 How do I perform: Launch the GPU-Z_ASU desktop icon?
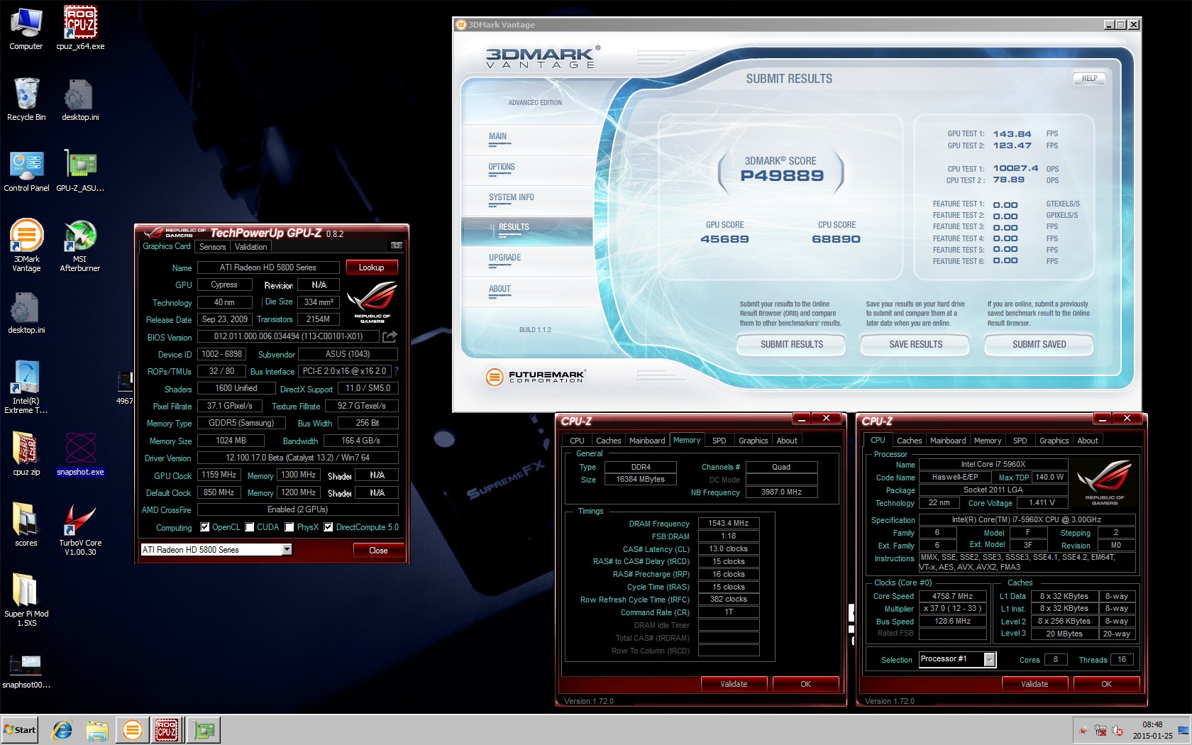(x=80, y=170)
